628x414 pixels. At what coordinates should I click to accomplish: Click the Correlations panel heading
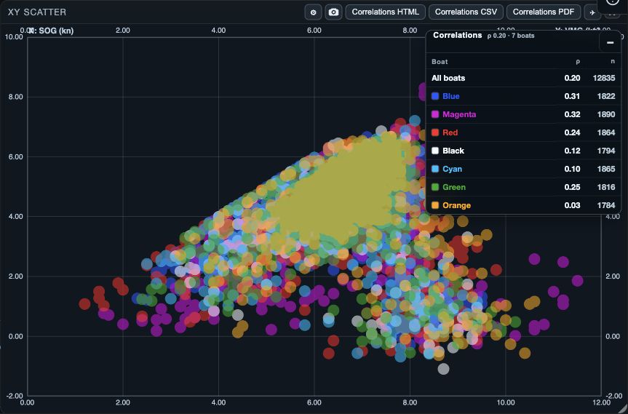click(458, 35)
